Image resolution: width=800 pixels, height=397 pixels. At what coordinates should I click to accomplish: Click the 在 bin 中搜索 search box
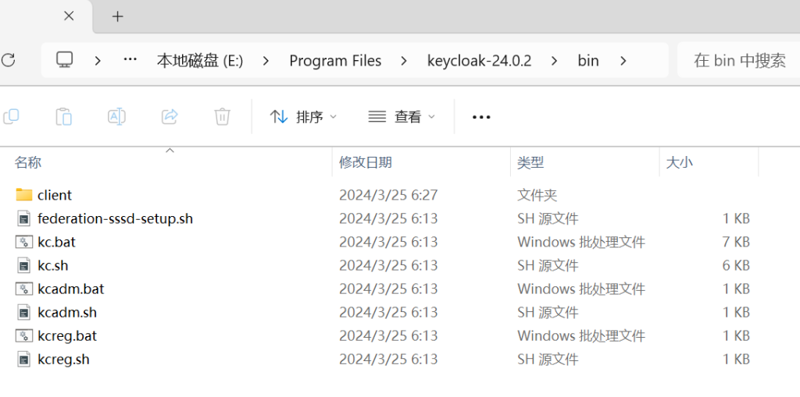pyautogui.click(x=739, y=61)
